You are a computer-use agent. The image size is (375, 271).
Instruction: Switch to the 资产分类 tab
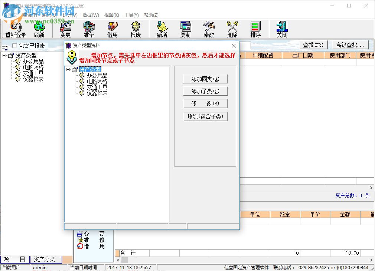point(45,259)
